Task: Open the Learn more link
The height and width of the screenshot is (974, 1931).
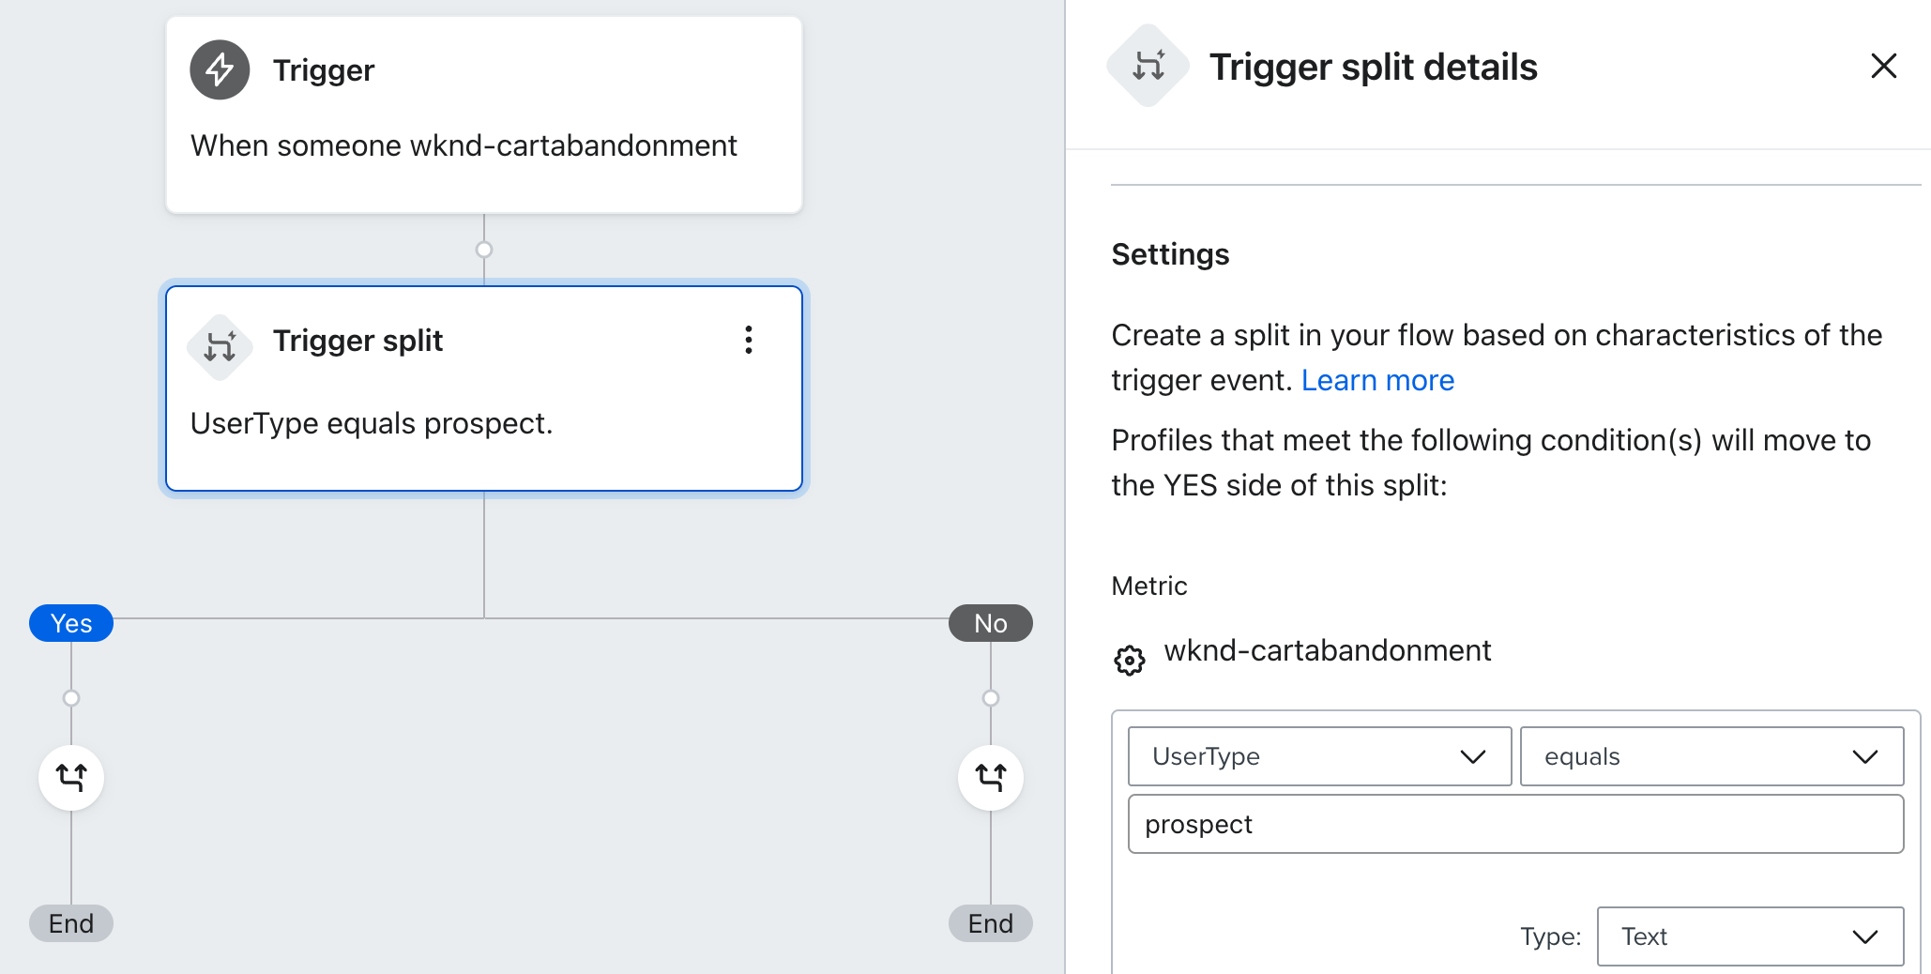Action: 1376,380
